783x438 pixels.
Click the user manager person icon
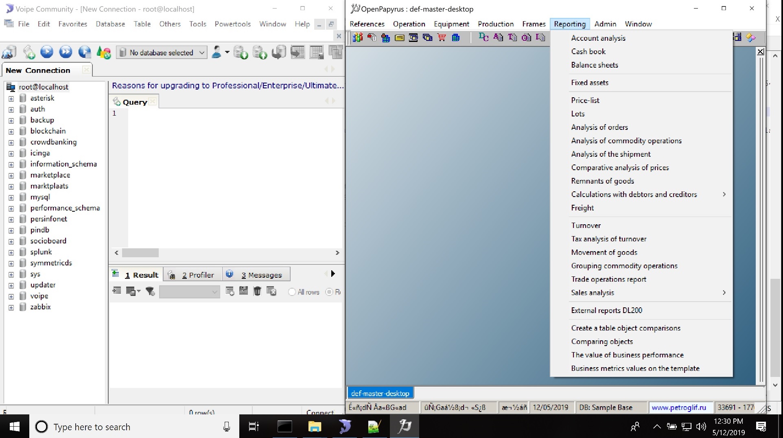(217, 52)
